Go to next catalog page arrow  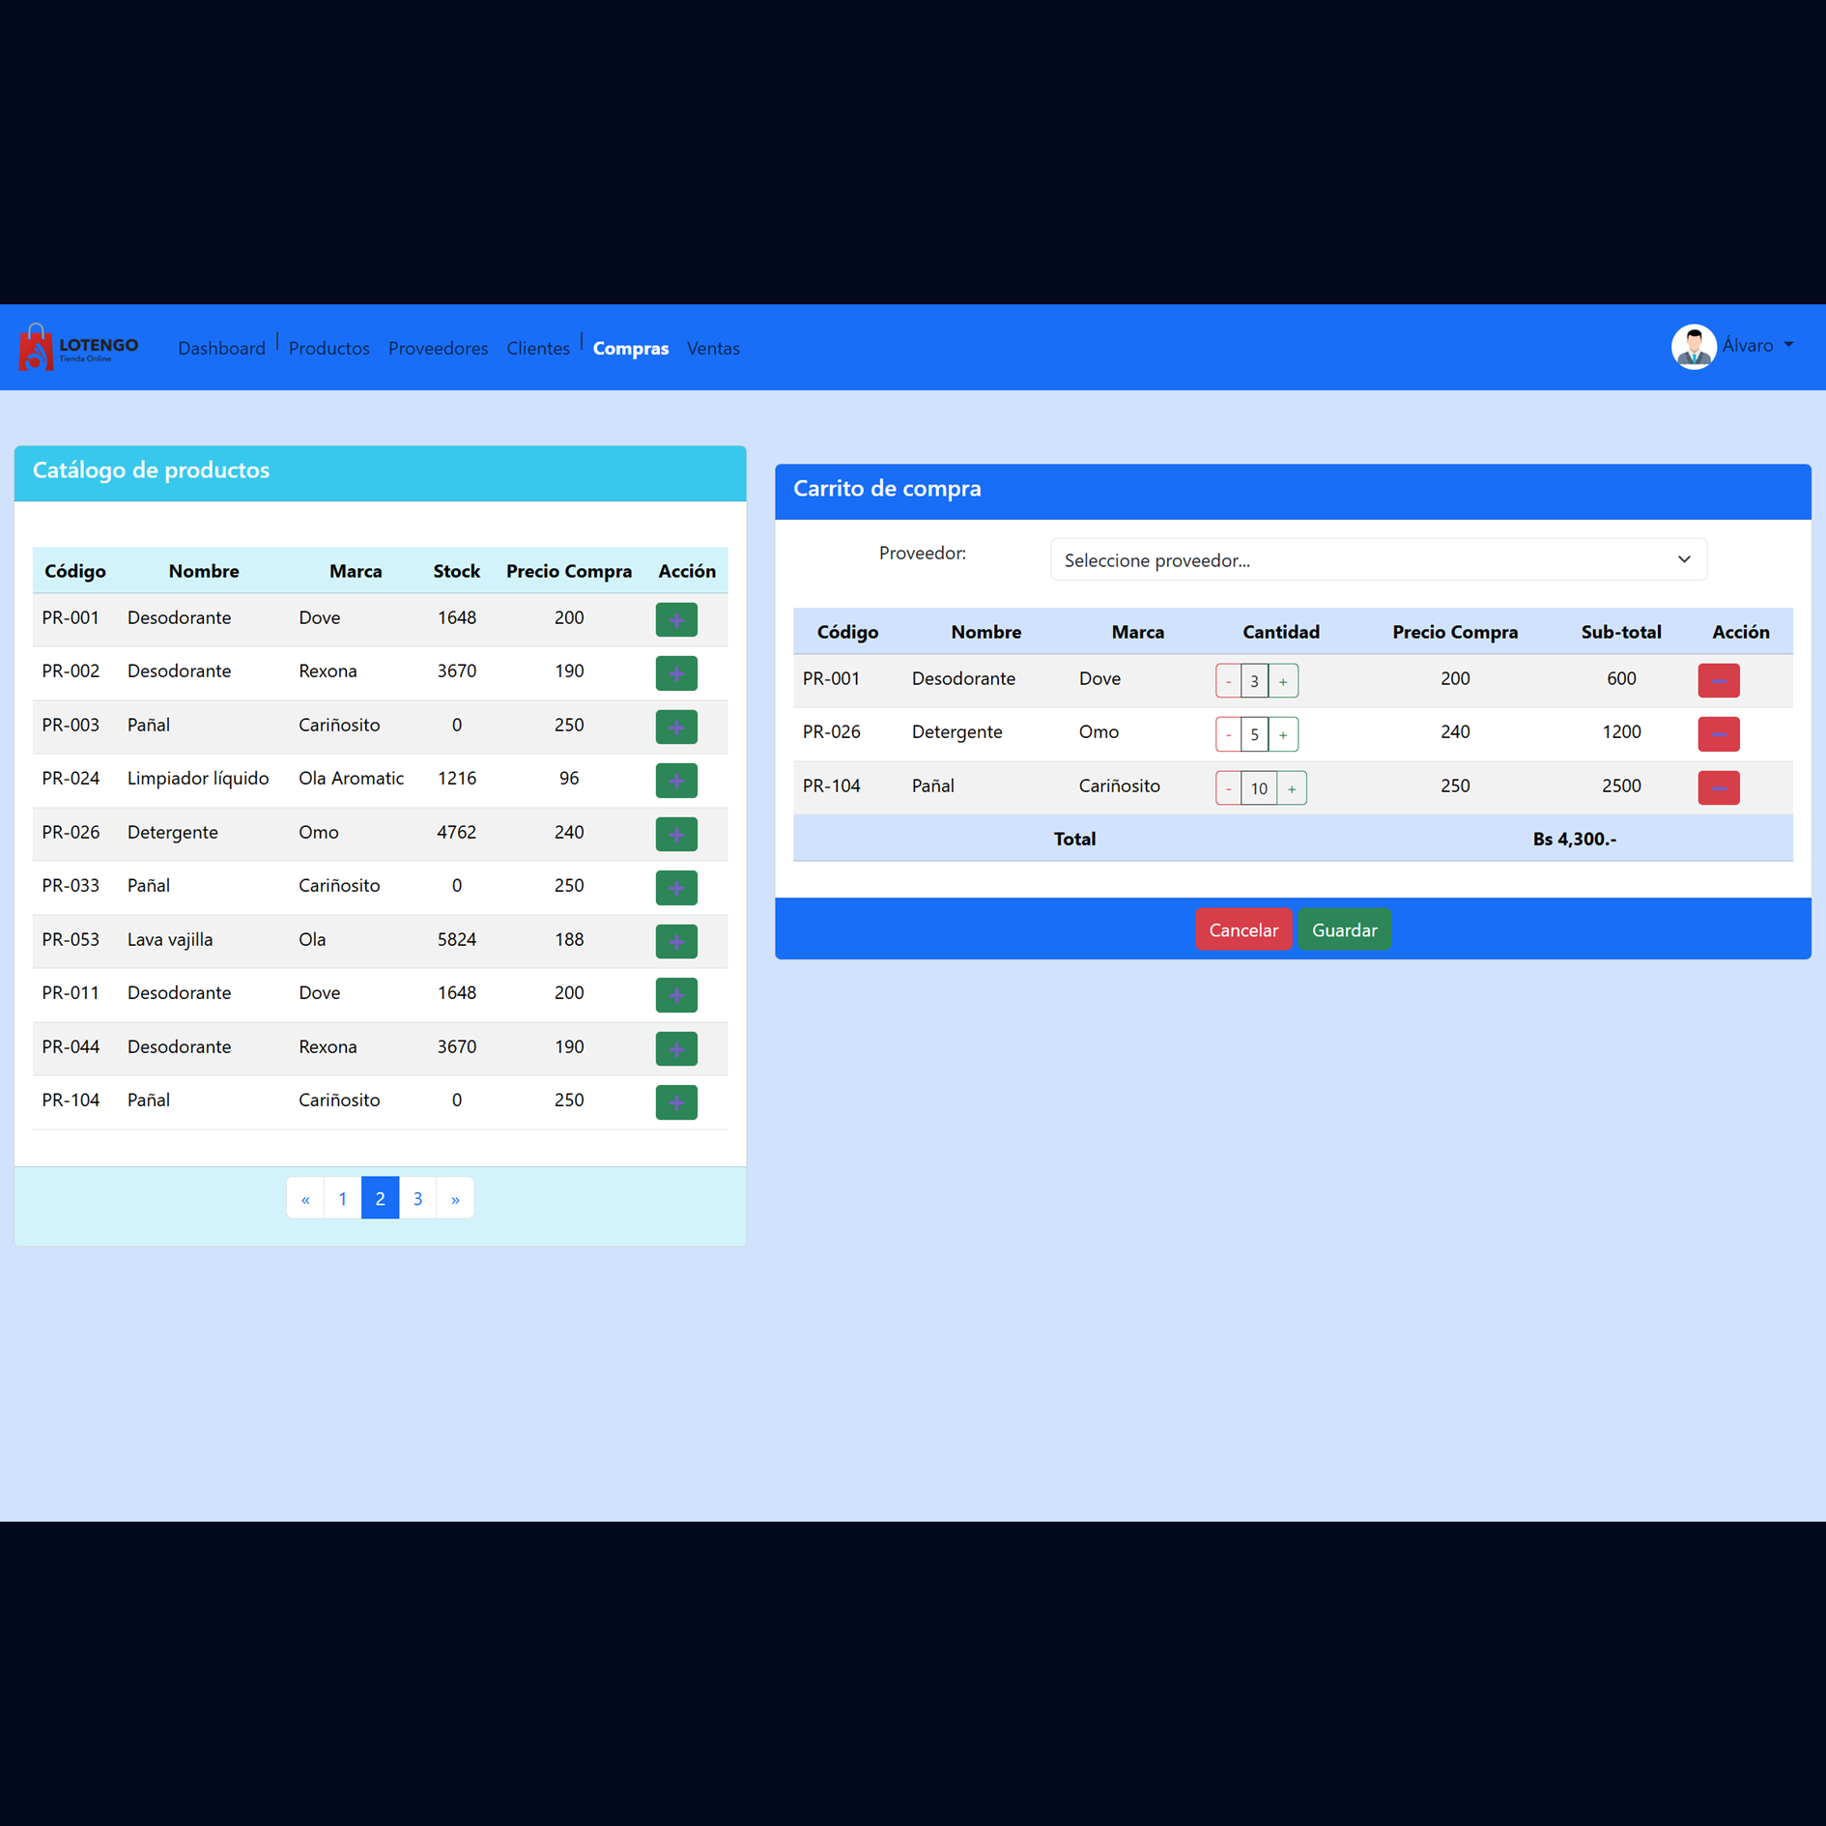point(455,1198)
